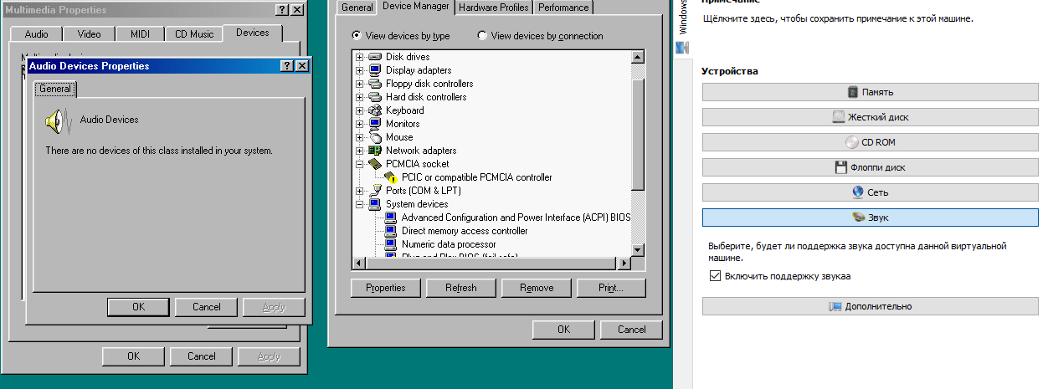Viewport: 1048px width, 389px height.
Task: Open the Hardware Profiles tab
Action: coord(494,8)
